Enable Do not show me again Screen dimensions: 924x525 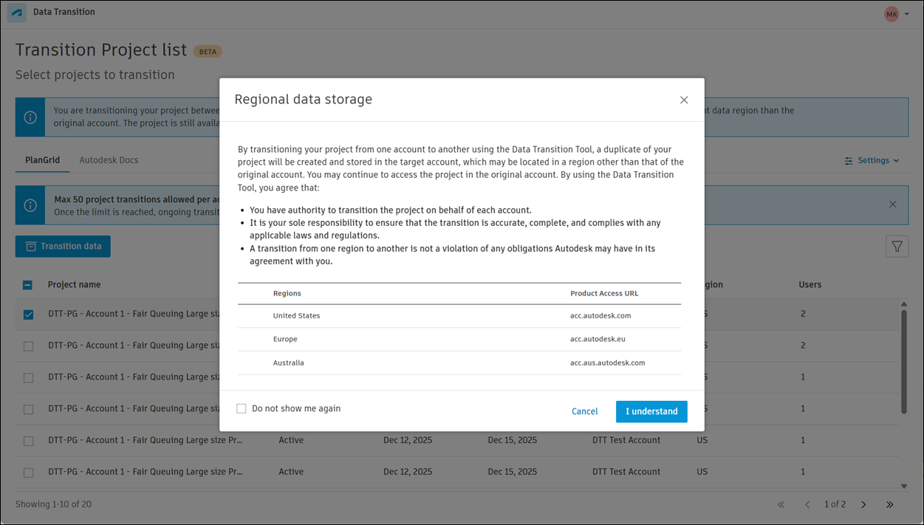tap(242, 408)
